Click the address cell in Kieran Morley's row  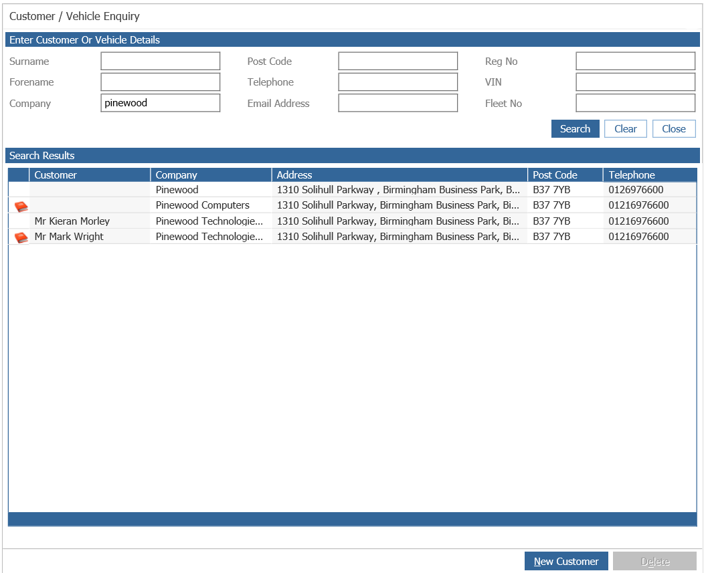click(x=400, y=221)
